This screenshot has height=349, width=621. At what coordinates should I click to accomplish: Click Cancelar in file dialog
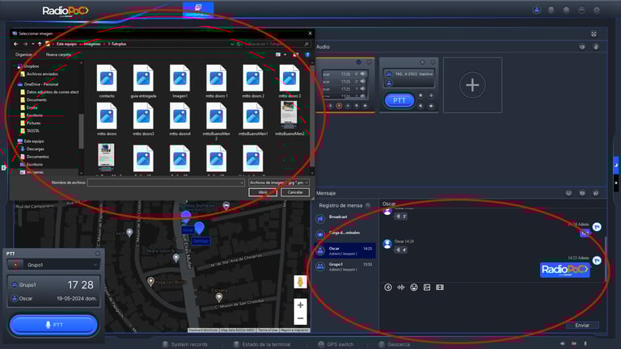295,192
